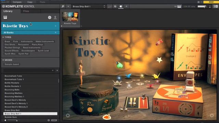The image size is (219, 123).
Task: Adjust the master volume slider in header
Action: [202, 6]
